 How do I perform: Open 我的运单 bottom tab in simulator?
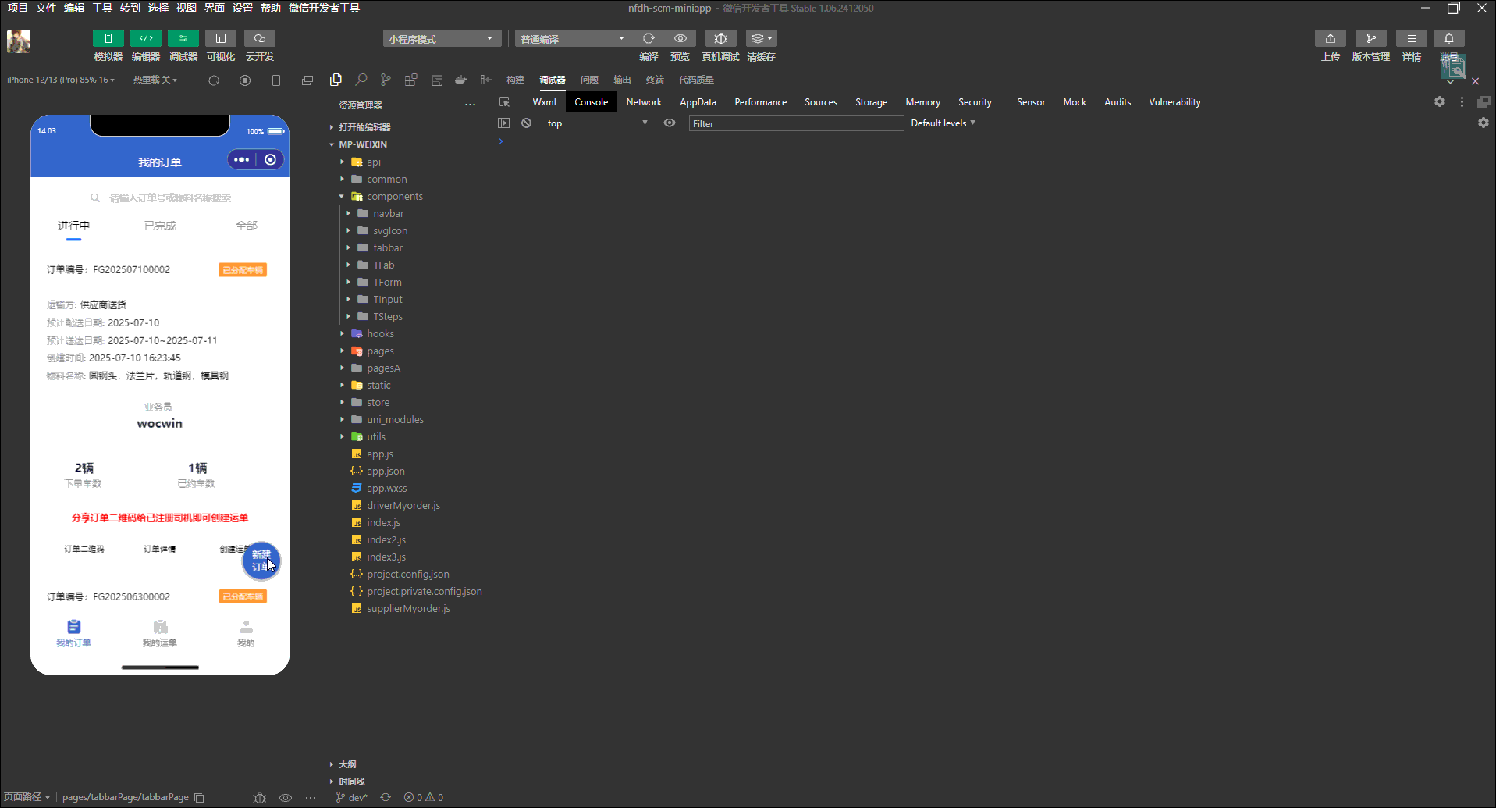(160, 633)
